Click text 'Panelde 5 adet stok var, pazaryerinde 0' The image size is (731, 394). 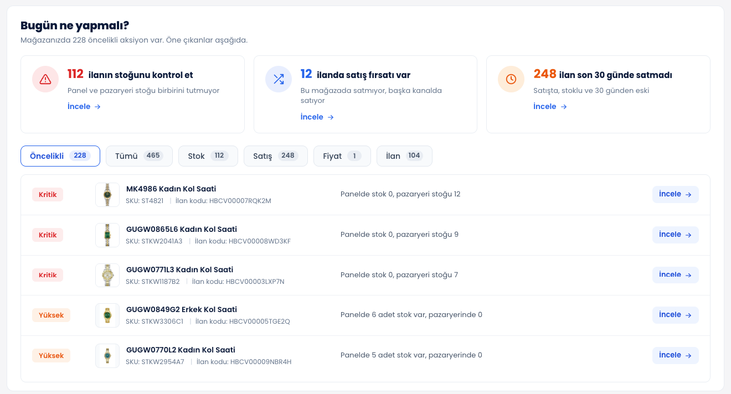(411, 355)
